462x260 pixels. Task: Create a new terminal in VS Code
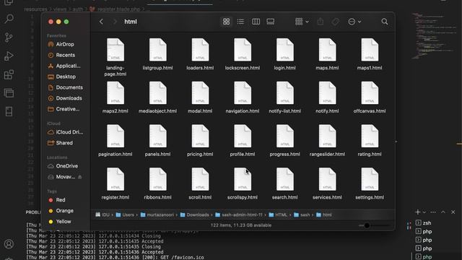click(417, 212)
